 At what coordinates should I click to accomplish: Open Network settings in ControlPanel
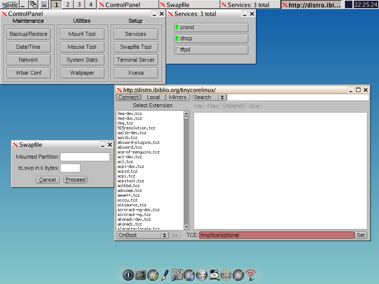pos(28,60)
